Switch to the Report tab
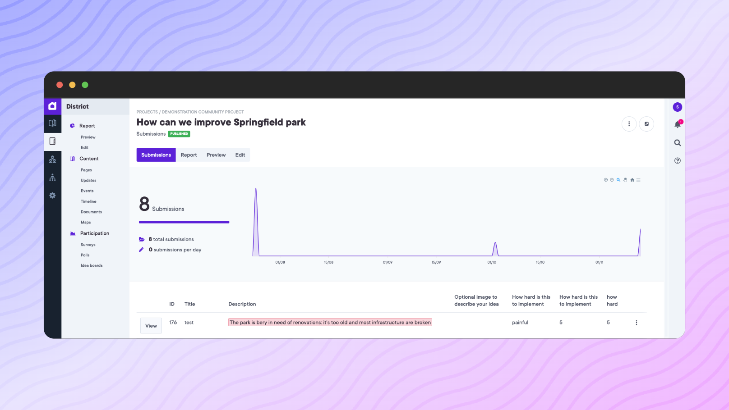729x410 pixels. [x=189, y=155]
